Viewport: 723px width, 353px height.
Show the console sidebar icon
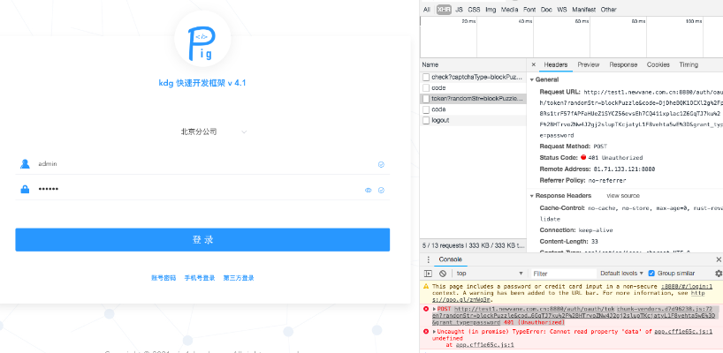[430, 274]
